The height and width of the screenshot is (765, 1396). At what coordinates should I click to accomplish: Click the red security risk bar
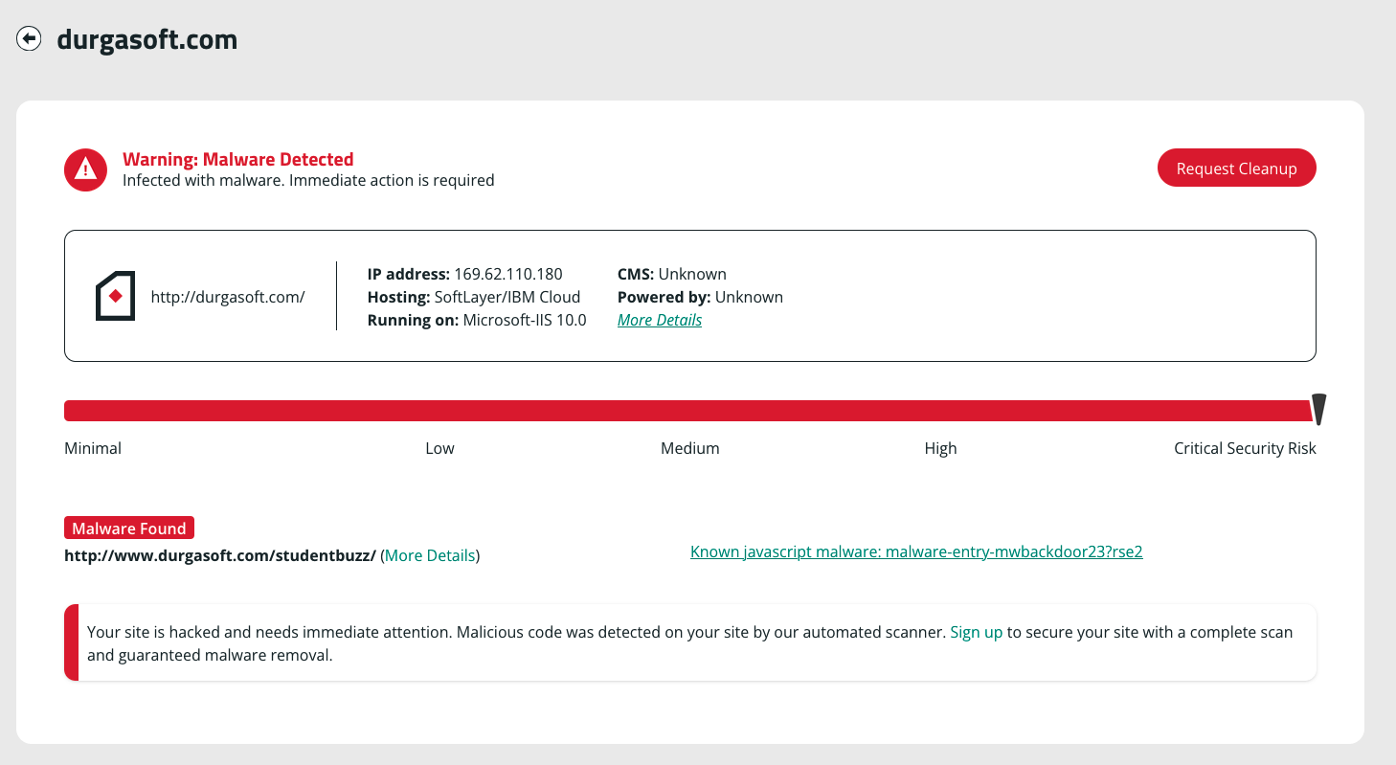click(x=687, y=411)
